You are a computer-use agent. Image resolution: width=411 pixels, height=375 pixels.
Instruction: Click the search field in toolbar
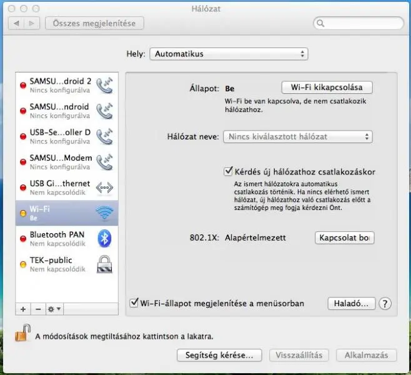357,24
